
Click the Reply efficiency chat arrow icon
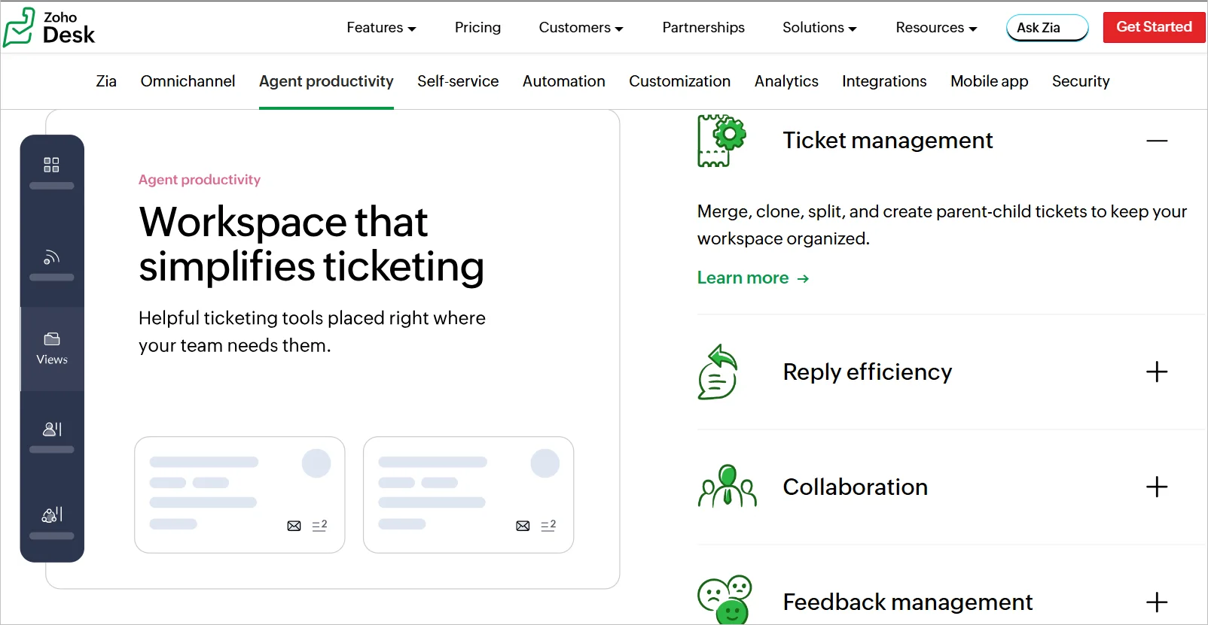[718, 372]
